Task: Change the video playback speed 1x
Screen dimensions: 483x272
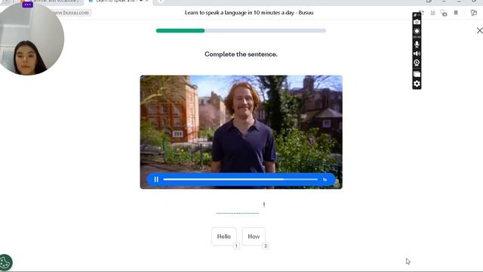Action: click(x=325, y=180)
